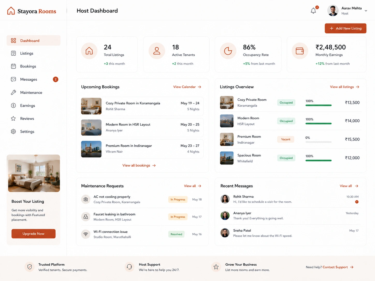Click the Host Support headset icon
This screenshot has height=281, width=375.
[x=129, y=267]
